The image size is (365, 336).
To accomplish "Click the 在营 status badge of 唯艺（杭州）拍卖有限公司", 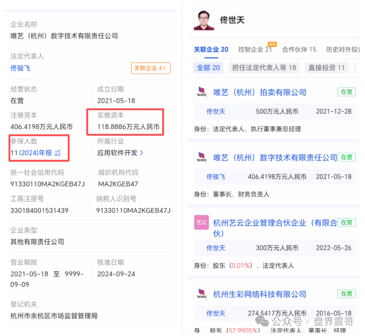I will point(346,92).
